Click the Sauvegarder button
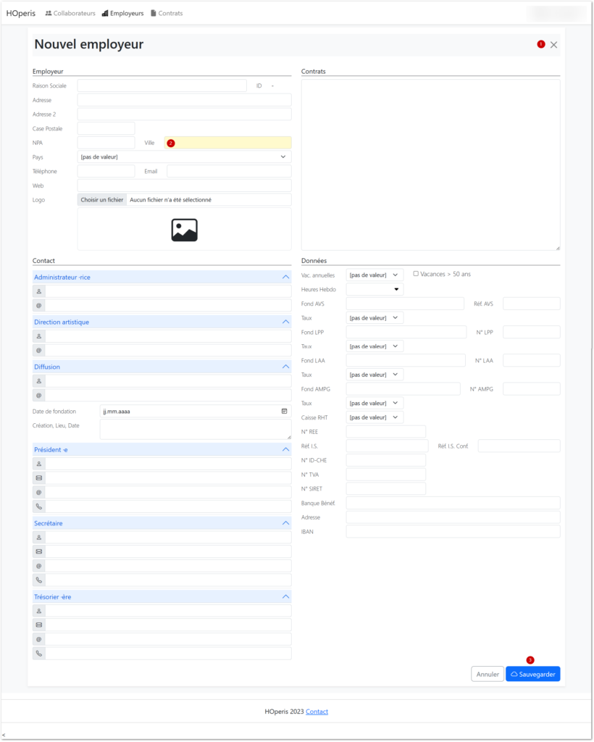 [x=532, y=674]
